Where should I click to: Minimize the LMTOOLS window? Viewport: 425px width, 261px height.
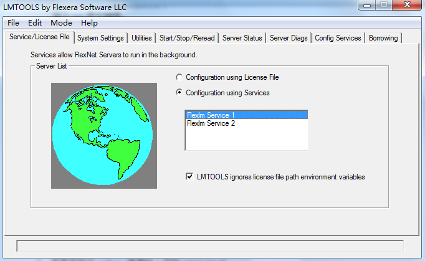click(x=367, y=5)
